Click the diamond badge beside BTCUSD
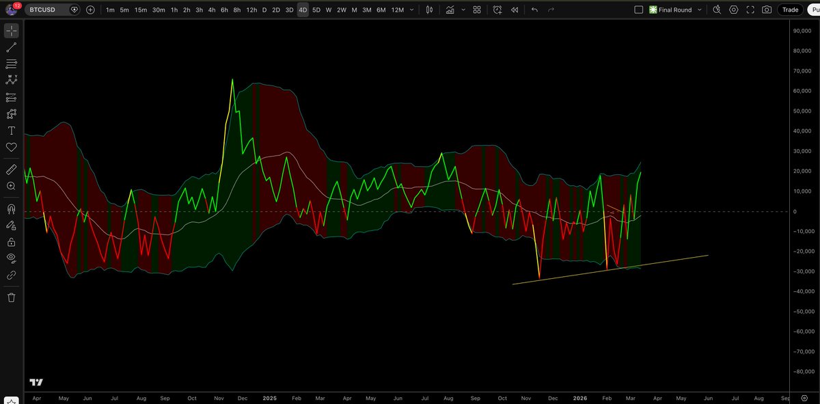 pos(74,10)
